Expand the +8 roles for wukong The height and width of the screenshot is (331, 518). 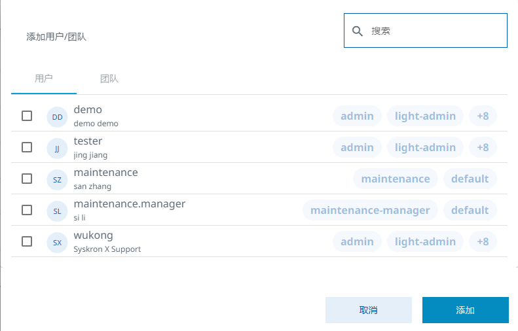[483, 241]
